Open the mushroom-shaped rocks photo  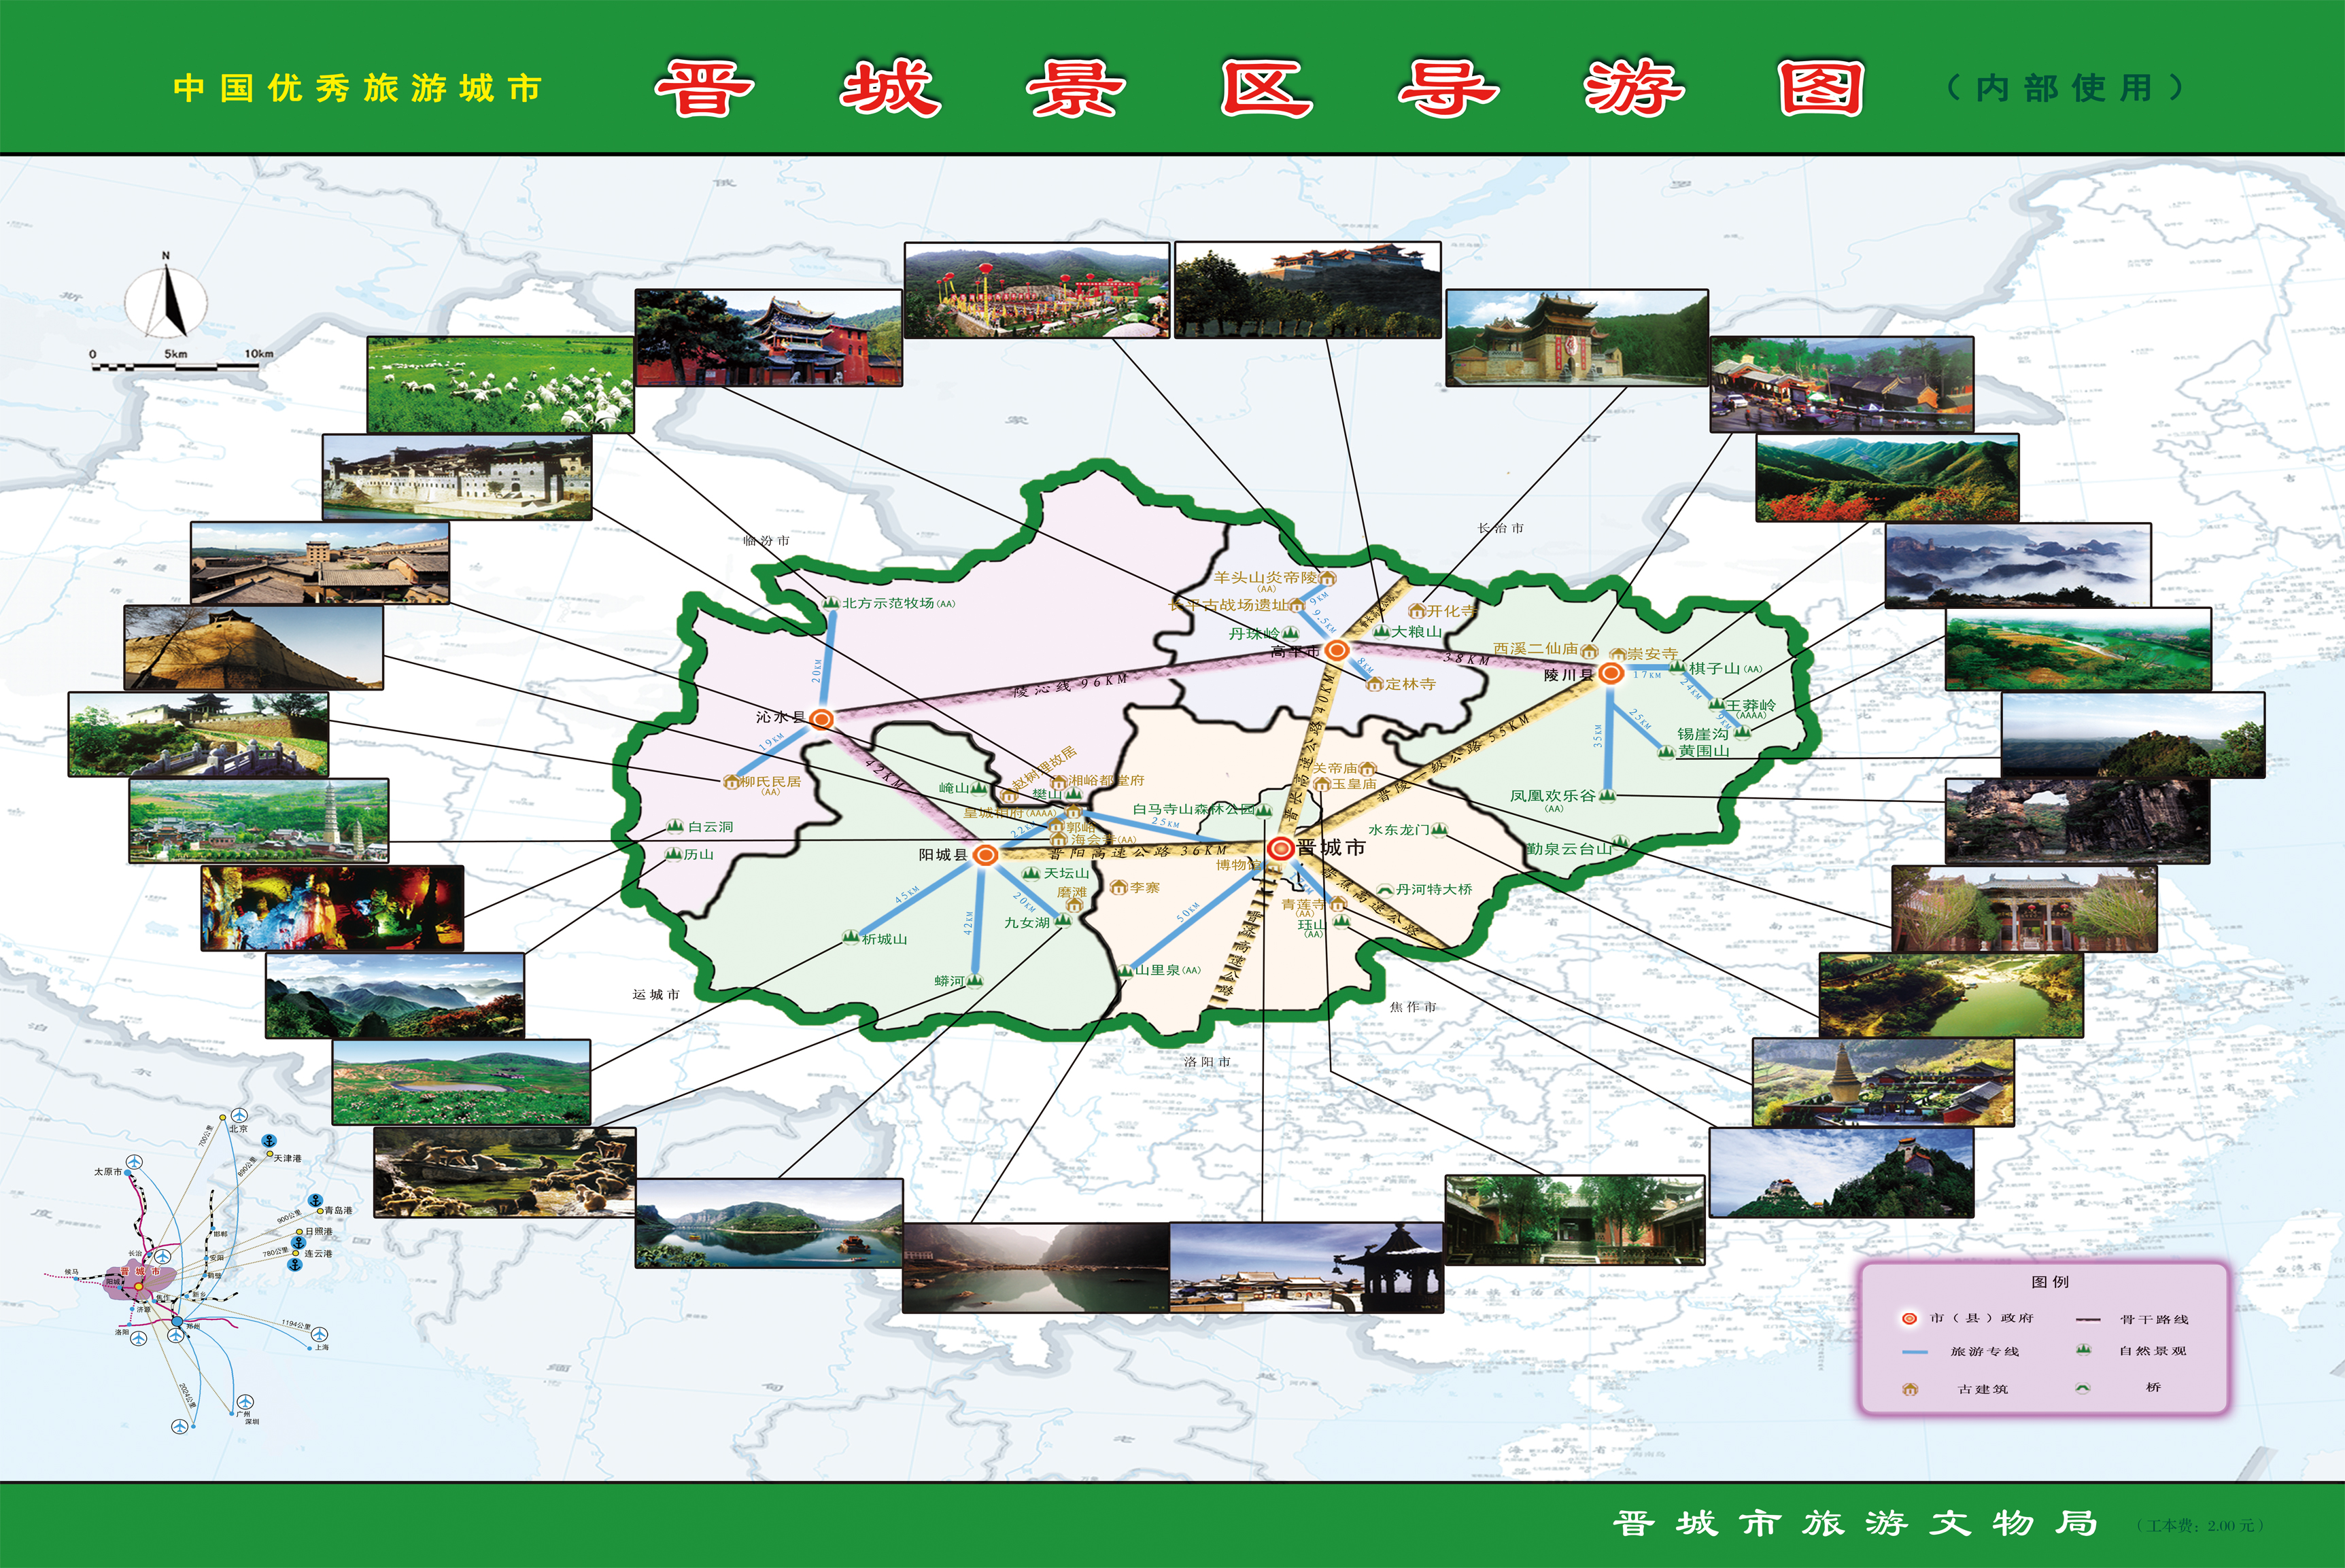coord(504,1173)
